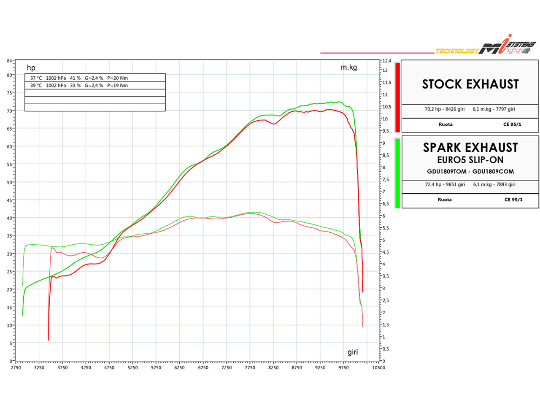Image resolution: width=540 pixels, height=405 pixels.
Task: Click the 7750 tick on the x-axis
Action: (250, 368)
